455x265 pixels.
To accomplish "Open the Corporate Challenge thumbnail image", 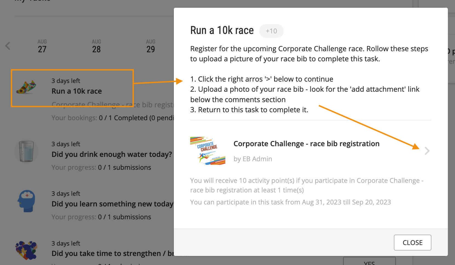I will pos(208,151).
